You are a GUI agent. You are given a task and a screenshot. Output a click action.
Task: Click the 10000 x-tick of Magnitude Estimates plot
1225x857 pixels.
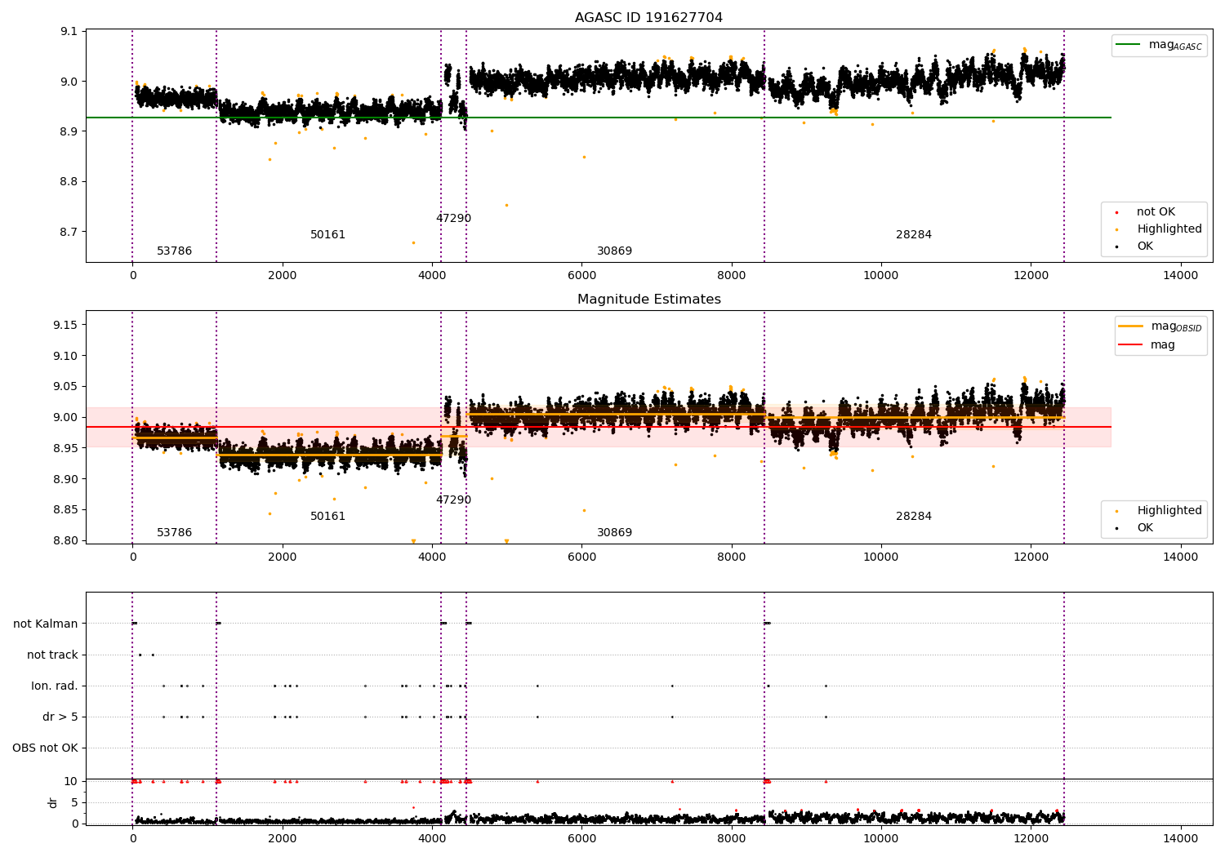point(881,557)
